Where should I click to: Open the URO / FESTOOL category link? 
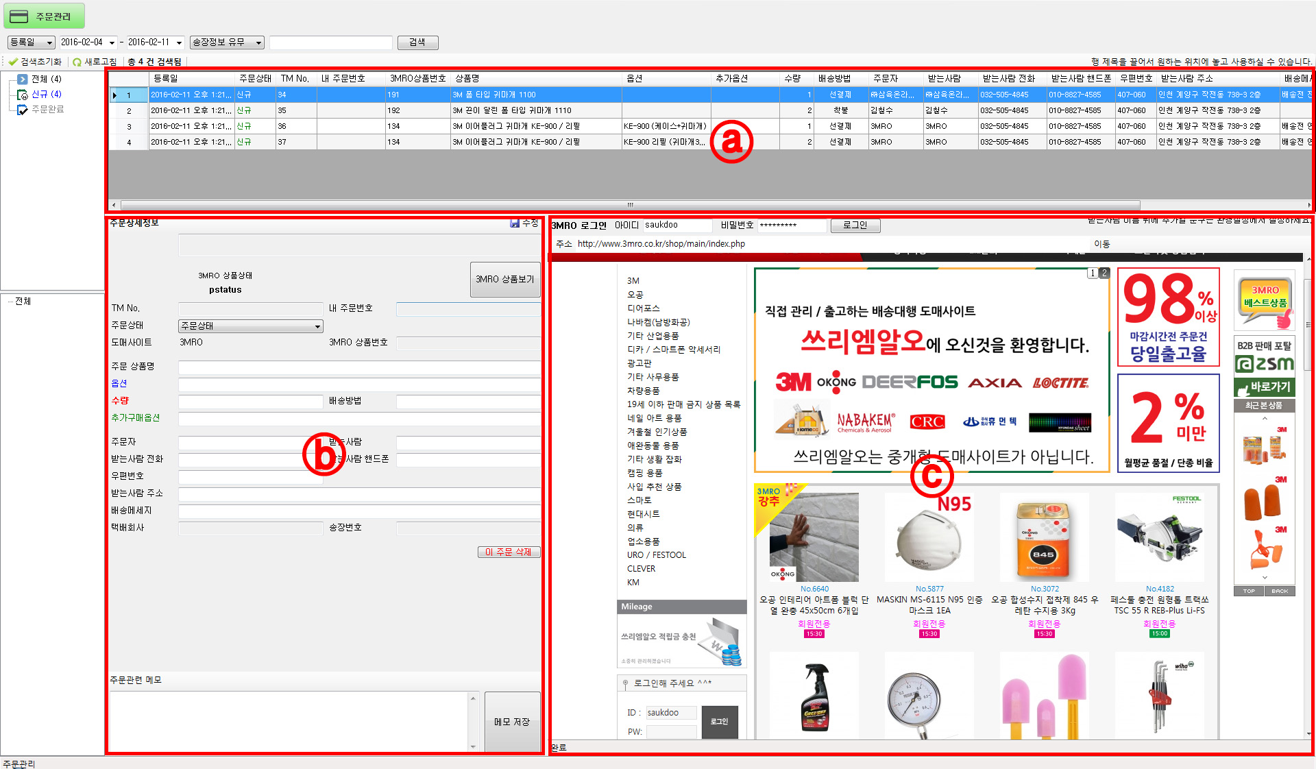(656, 555)
